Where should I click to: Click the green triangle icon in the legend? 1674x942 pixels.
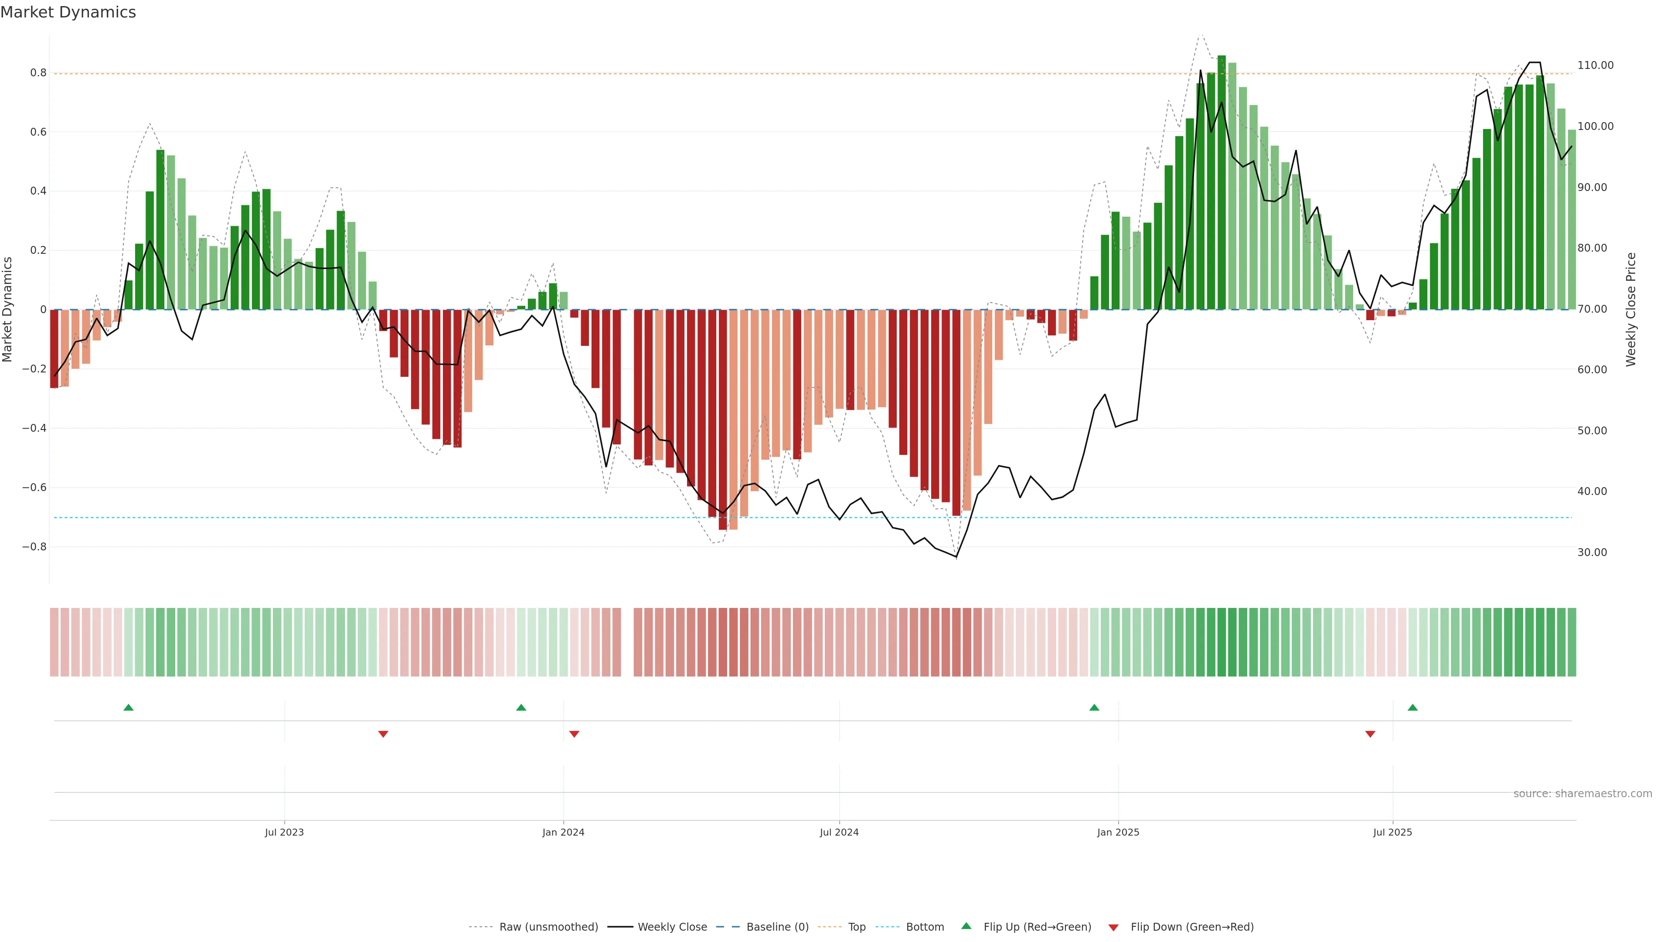coord(966,926)
